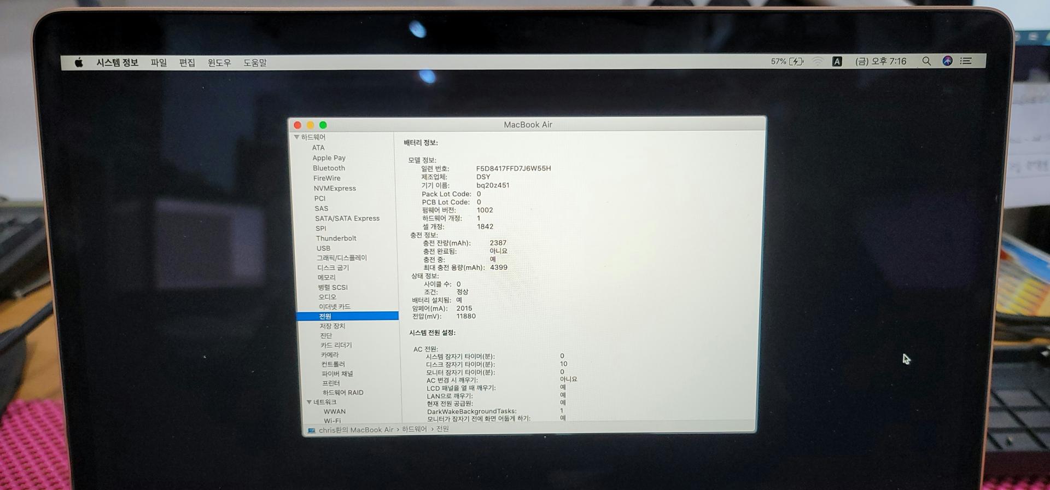
Task: Click 디스크 잠자기 타이머 value 10
Action: 564,364
